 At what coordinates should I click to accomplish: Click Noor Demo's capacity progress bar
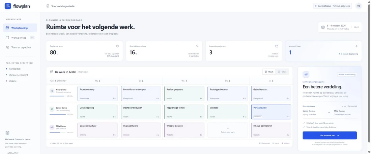click(x=58, y=96)
